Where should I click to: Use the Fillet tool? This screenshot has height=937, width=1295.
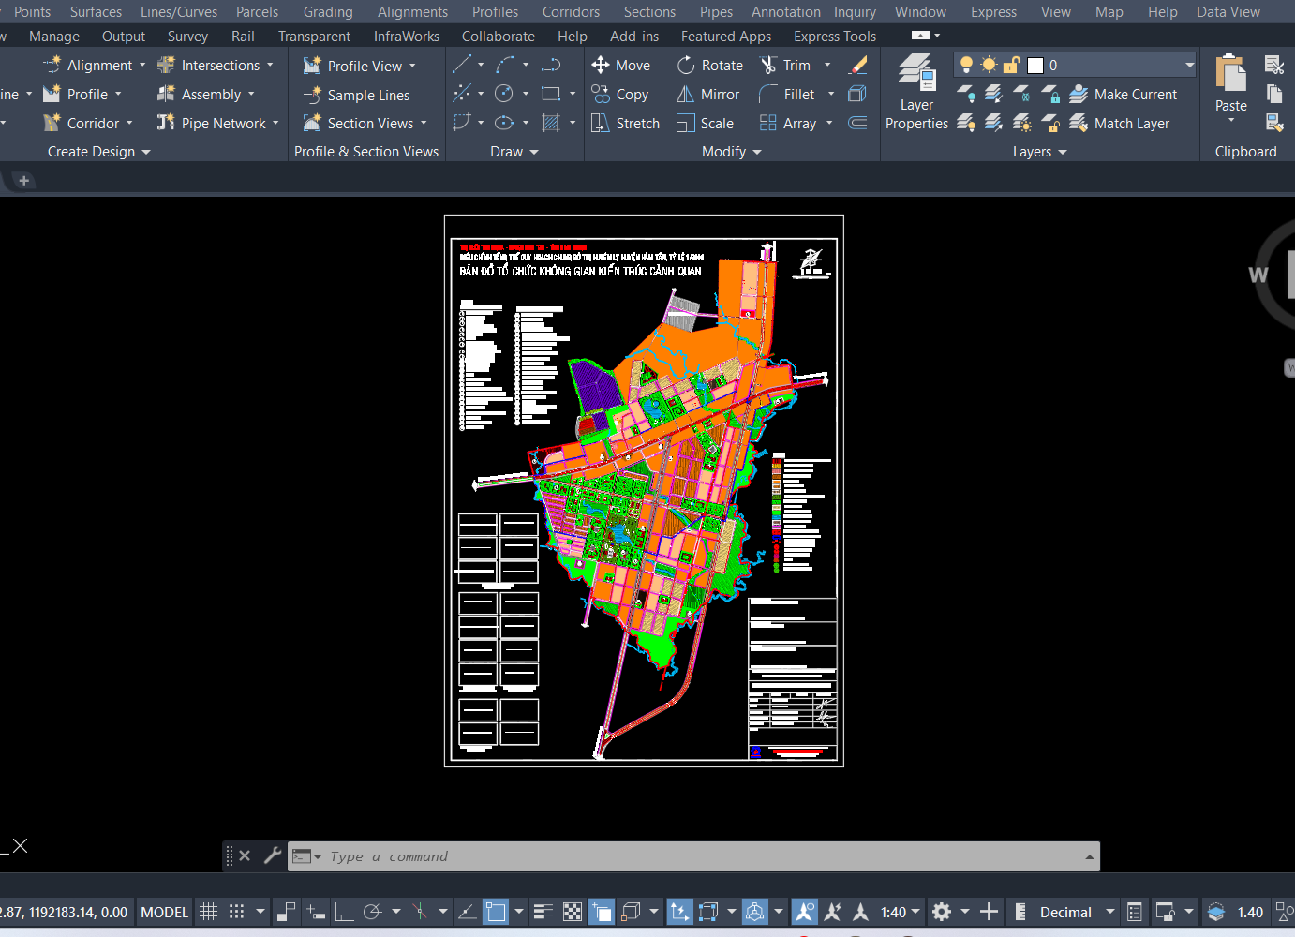tap(787, 94)
